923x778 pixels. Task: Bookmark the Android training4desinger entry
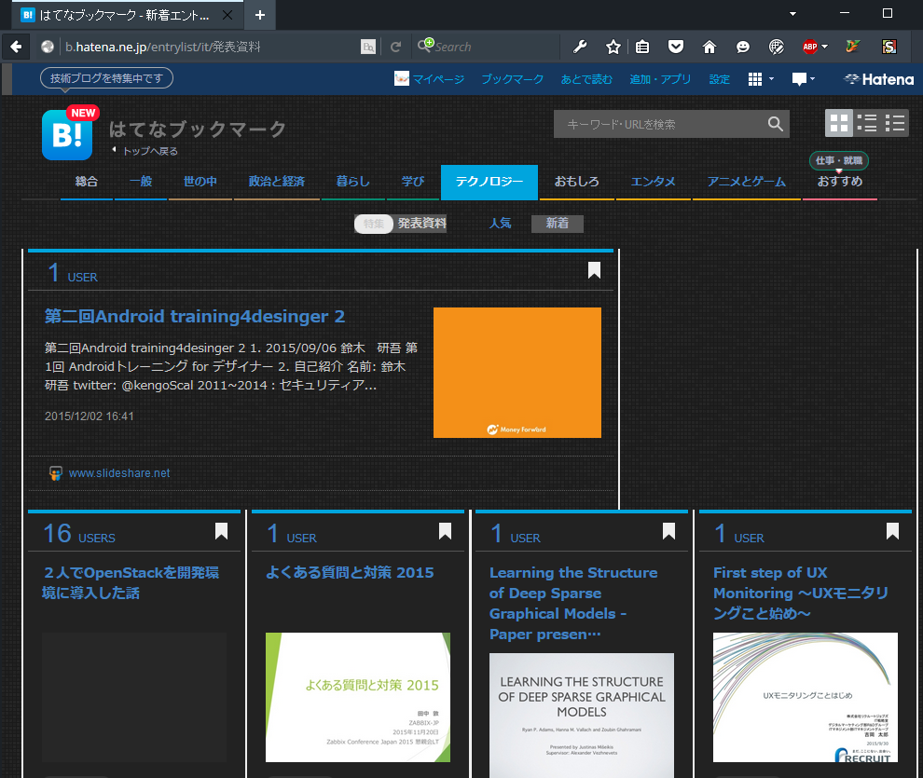pyautogui.click(x=594, y=270)
